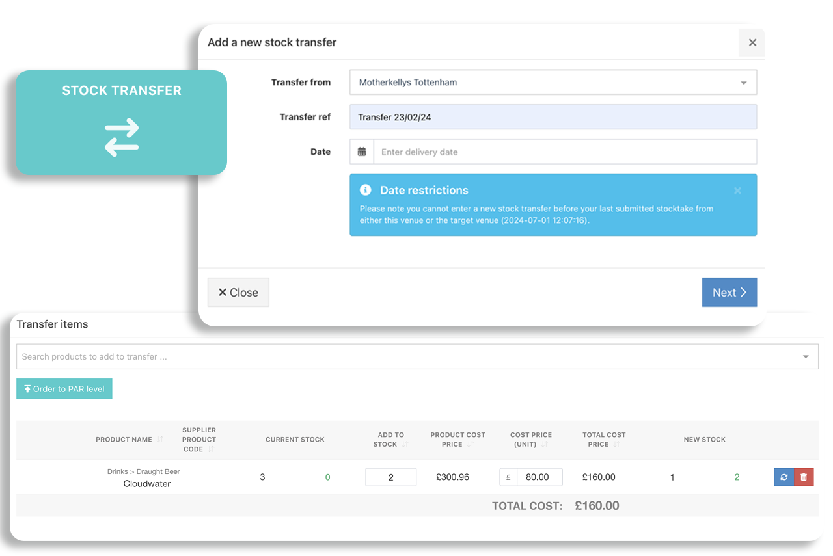This screenshot has height=556, width=833.
Task: Click the stock transfer arrows icon
Action: click(x=122, y=137)
